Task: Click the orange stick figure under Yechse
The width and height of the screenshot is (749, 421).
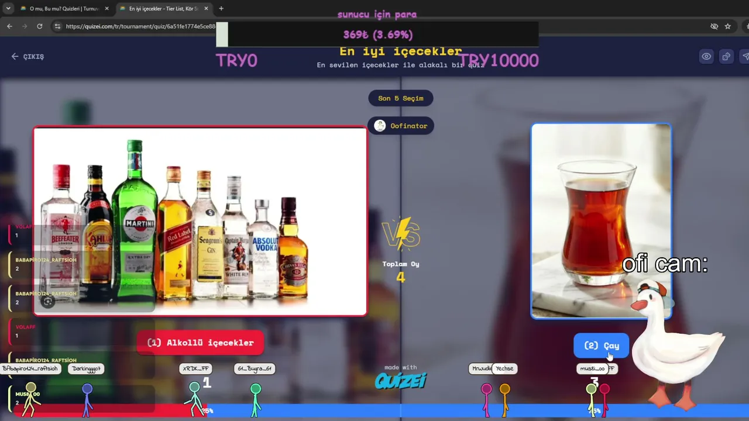Action: 504,399
